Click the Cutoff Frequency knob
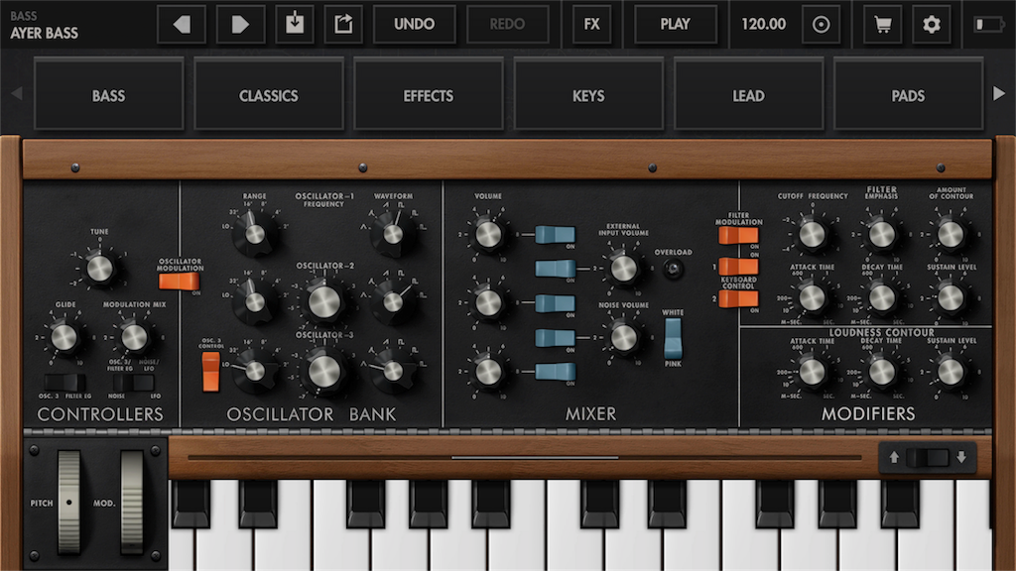 point(812,234)
